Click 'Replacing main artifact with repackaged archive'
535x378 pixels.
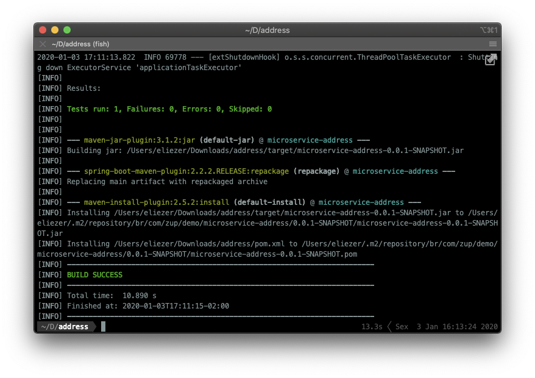pyautogui.click(x=167, y=182)
